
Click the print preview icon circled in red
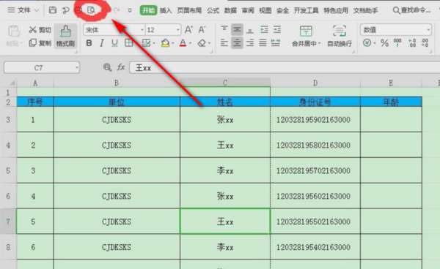click(91, 10)
